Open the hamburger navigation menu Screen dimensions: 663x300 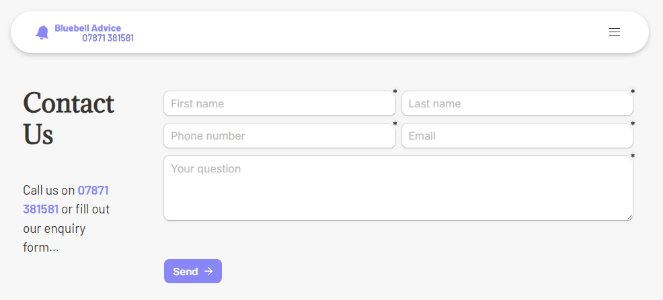[614, 32]
